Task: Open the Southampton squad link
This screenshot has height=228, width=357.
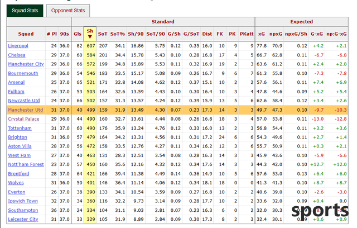Action: click(23, 210)
